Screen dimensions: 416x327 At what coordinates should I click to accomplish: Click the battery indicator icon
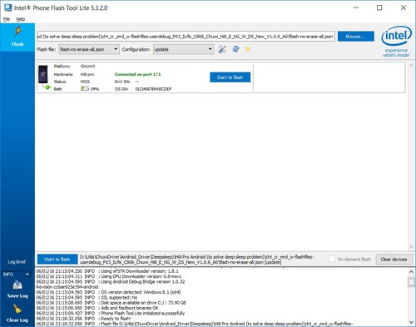point(85,89)
